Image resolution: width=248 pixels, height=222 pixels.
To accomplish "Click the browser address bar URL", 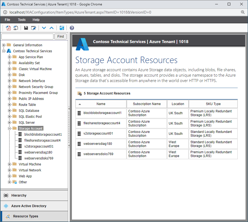I will (80, 12).
